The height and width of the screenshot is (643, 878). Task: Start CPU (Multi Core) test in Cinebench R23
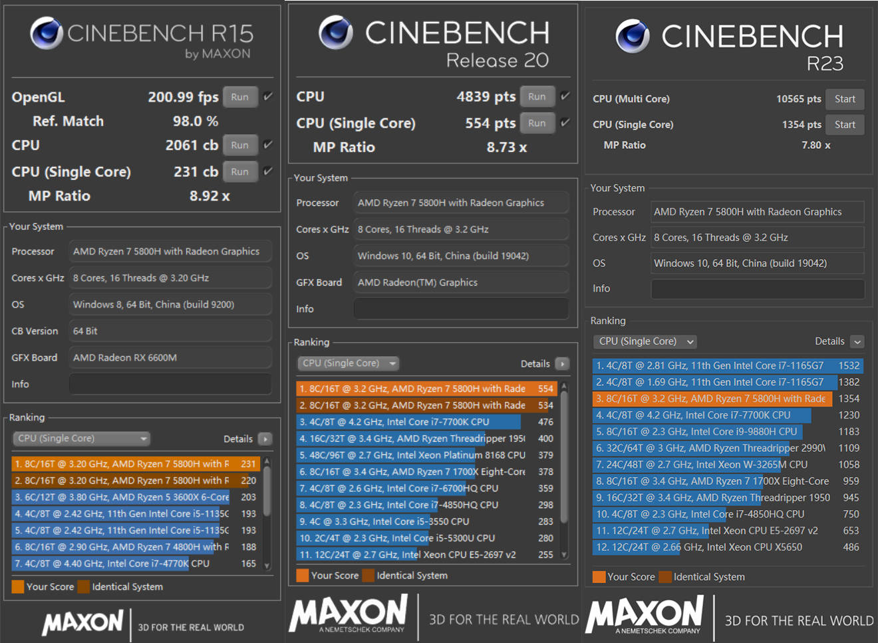point(845,99)
